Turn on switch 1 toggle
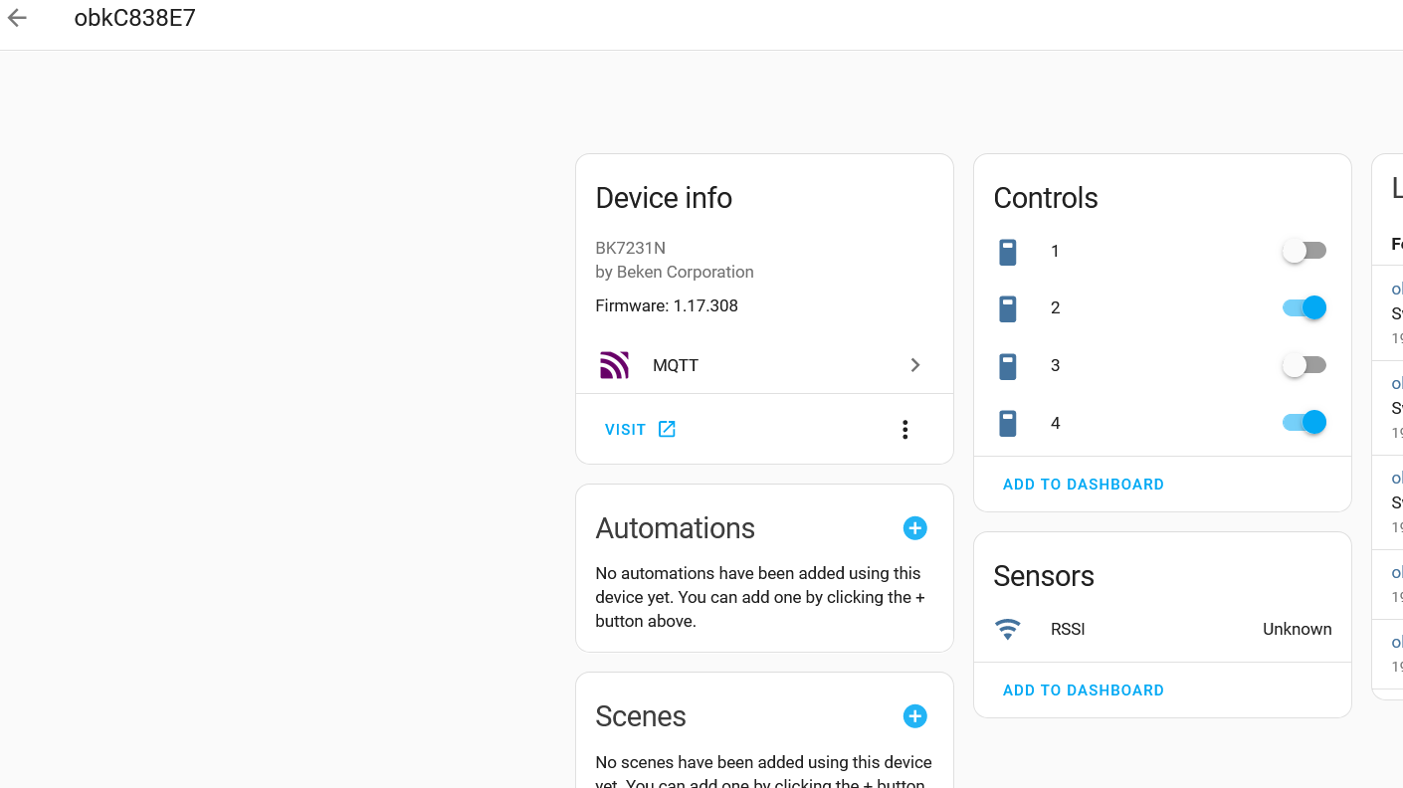The image size is (1403, 788). pyautogui.click(x=1303, y=251)
